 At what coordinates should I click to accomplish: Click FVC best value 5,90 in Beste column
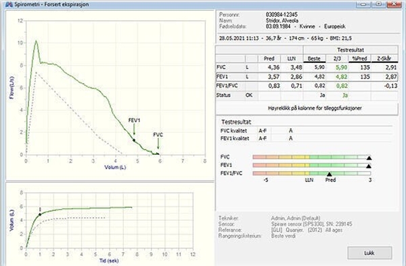(x=319, y=67)
